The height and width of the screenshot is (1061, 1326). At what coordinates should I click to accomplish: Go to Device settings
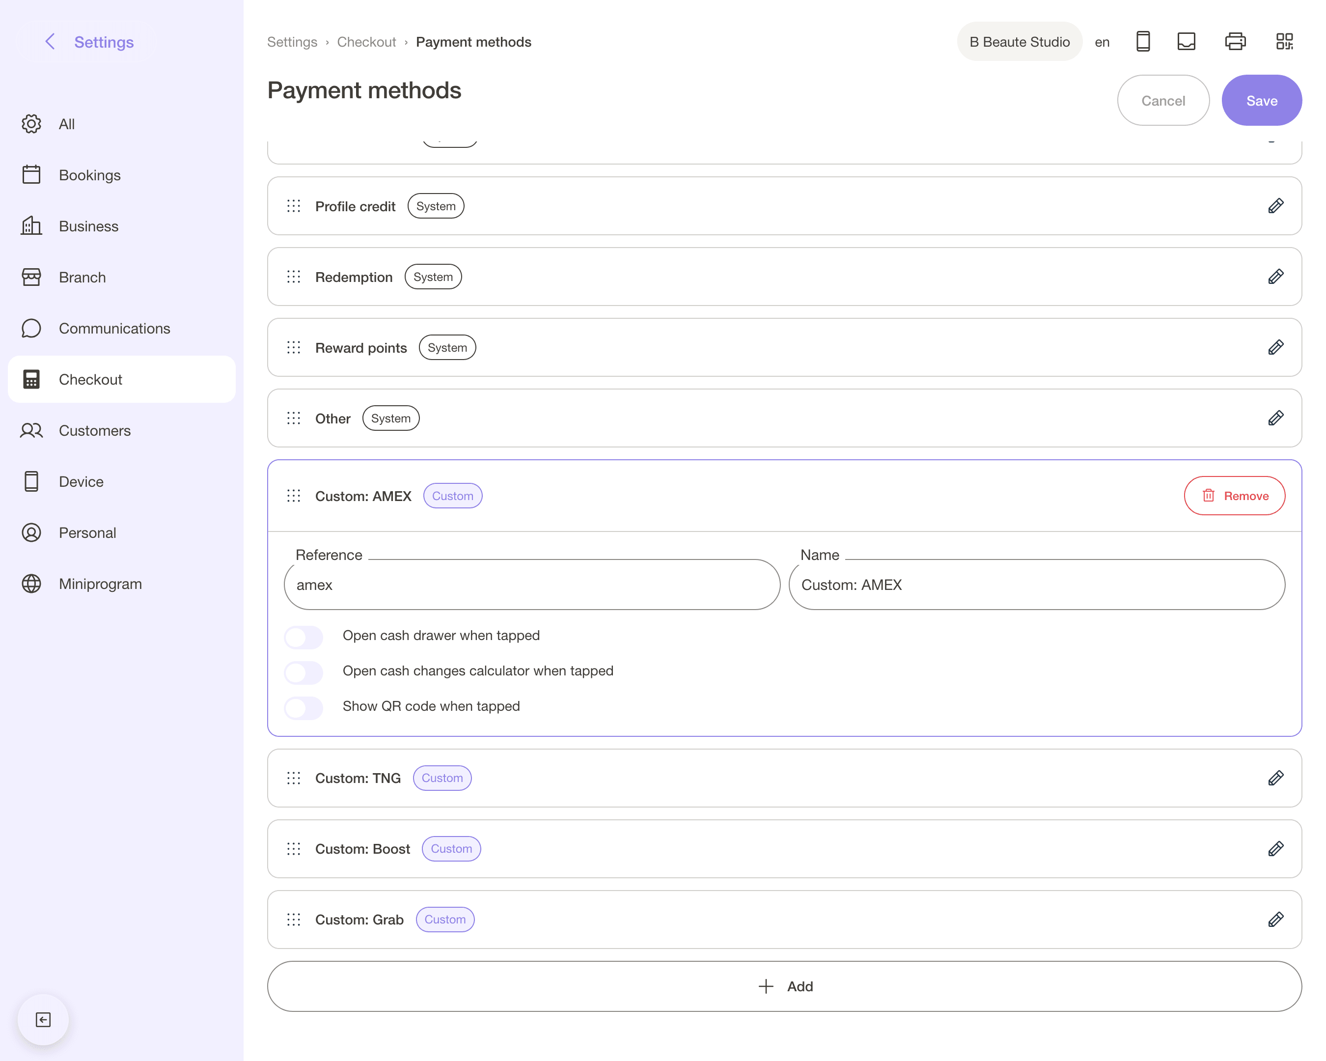point(122,481)
